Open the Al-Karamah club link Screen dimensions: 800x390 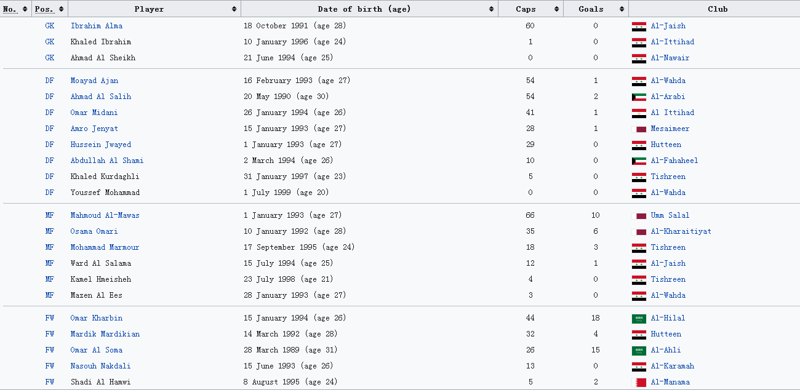click(x=673, y=366)
